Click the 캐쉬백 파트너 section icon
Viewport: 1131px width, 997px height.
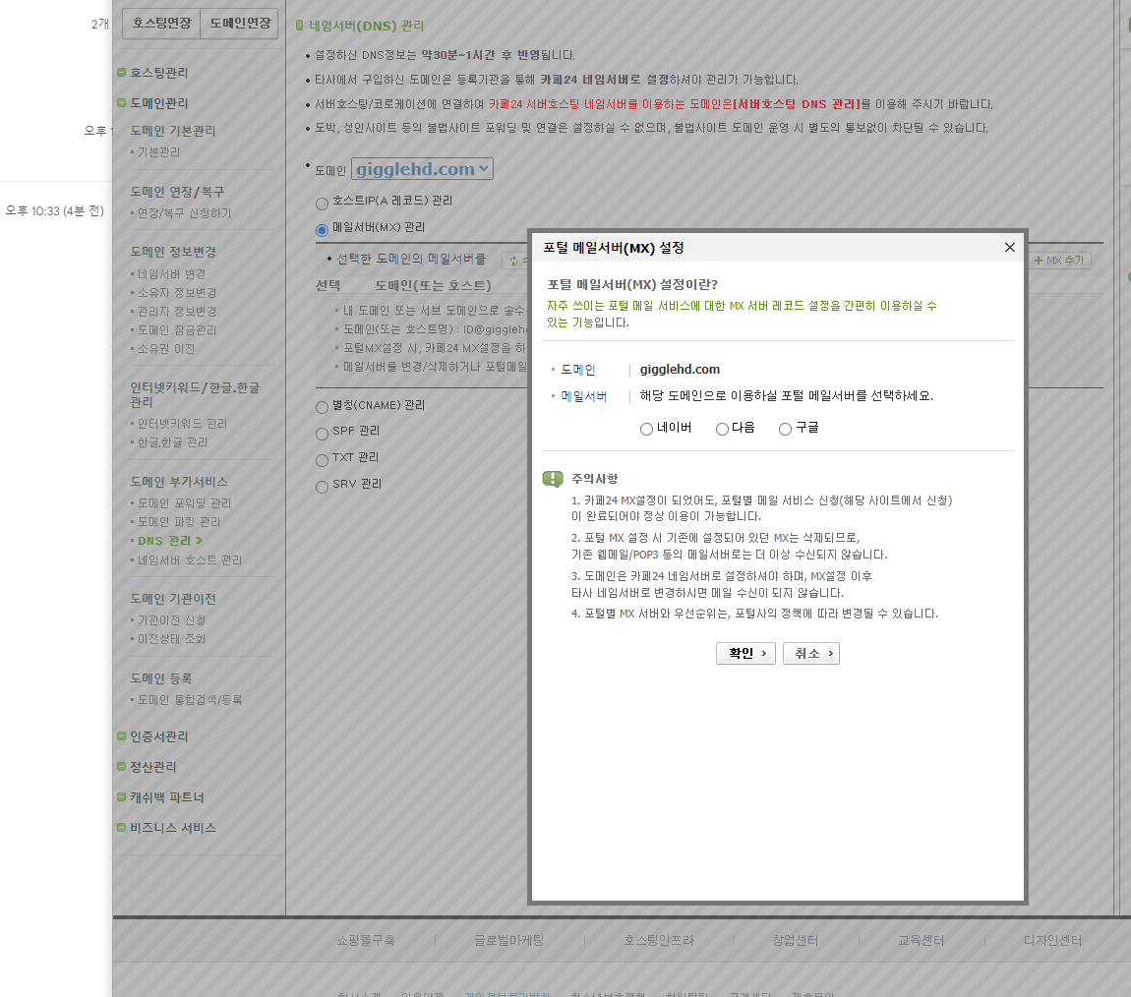tap(120, 796)
